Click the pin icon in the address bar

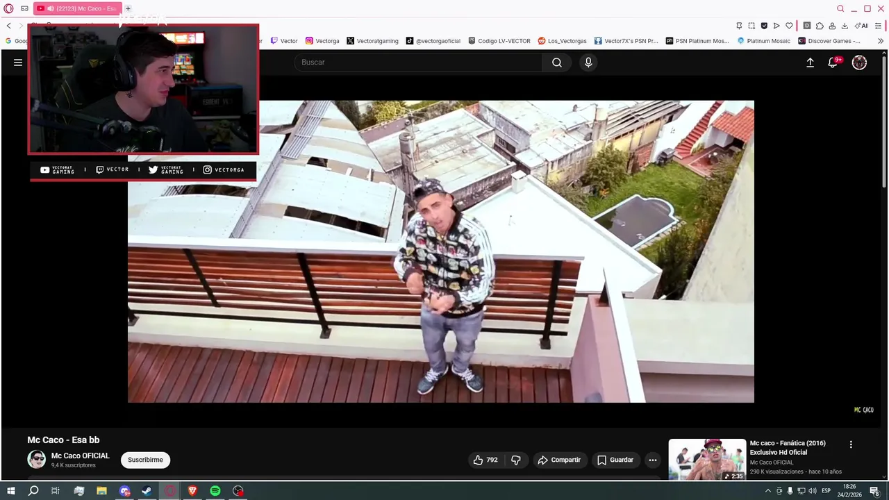pyautogui.click(x=739, y=26)
